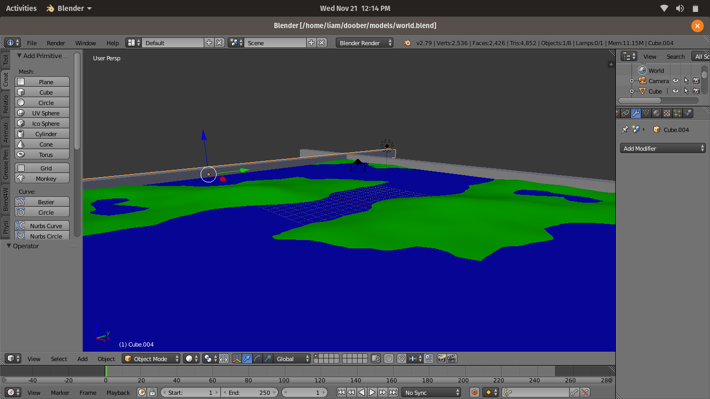This screenshot has width=710, height=399.
Task: Open the Render menu in top bar
Action: pyautogui.click(x=56, y=43)
